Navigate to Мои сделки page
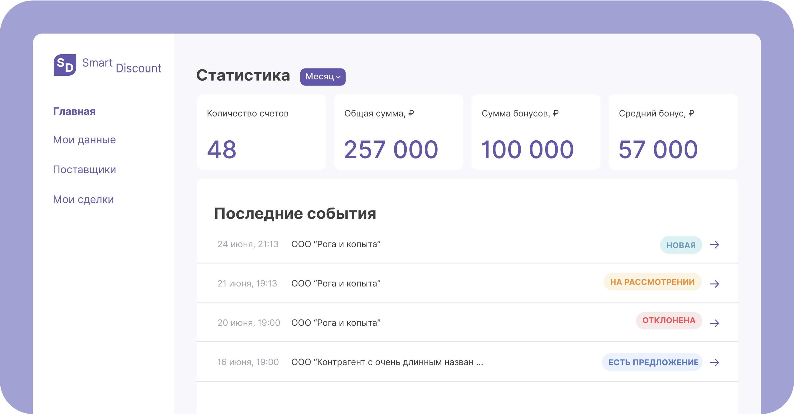This screenshot has width=794, height=414. [83, 199]
